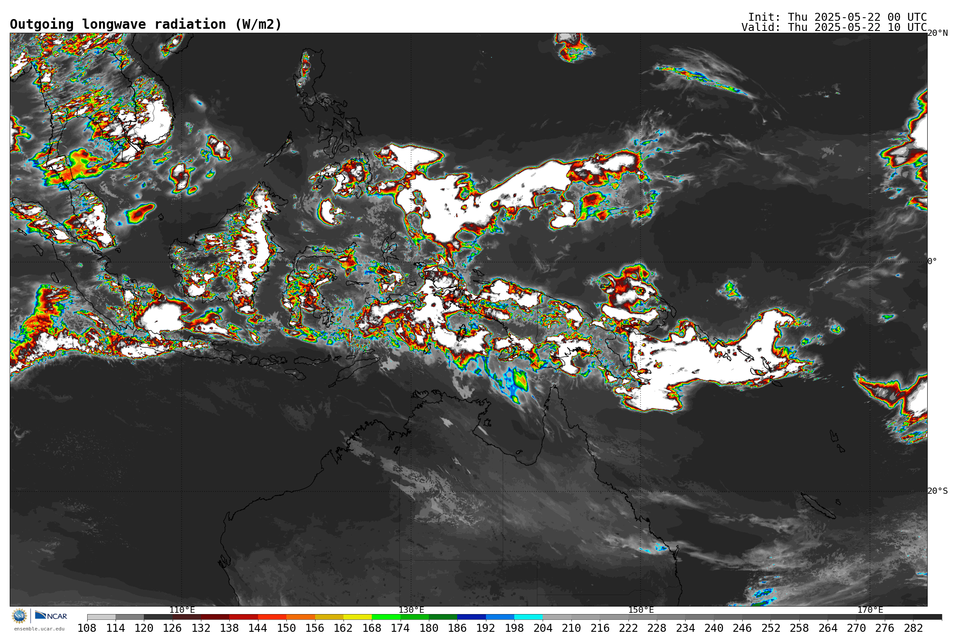The height and width of the screenshot is (634, 956).
Task: Click the colorbar tick label 270
Action: coord(856,628)
